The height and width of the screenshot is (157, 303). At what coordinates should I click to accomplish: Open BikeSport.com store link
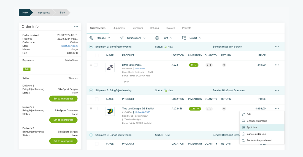[70, 46]
